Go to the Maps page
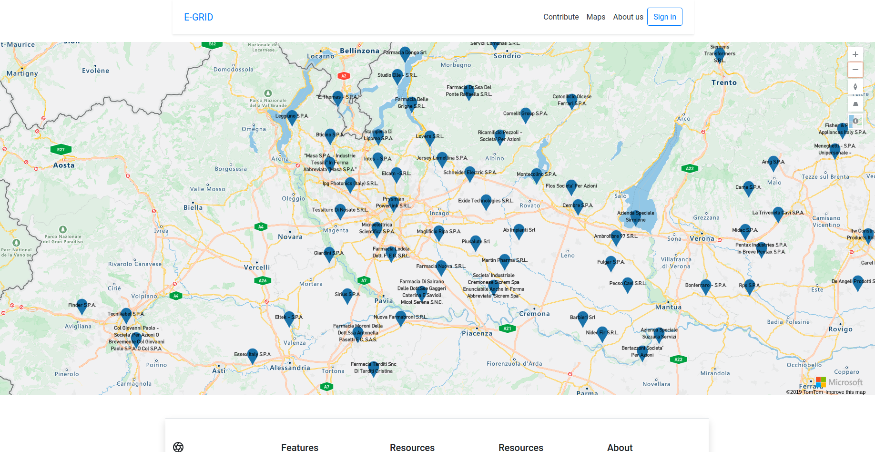Image resolution: width=875 pixels, height=452 pixels. [x=596, y=17]
